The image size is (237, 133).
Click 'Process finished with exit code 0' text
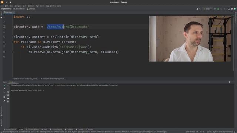[27, 91]
